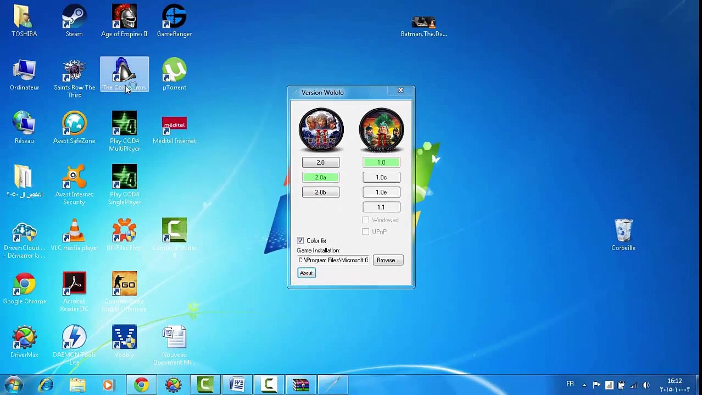This screenshot has width=702, height=395.
Task: Choose Conquerors version 1.1
Action: 381,207
